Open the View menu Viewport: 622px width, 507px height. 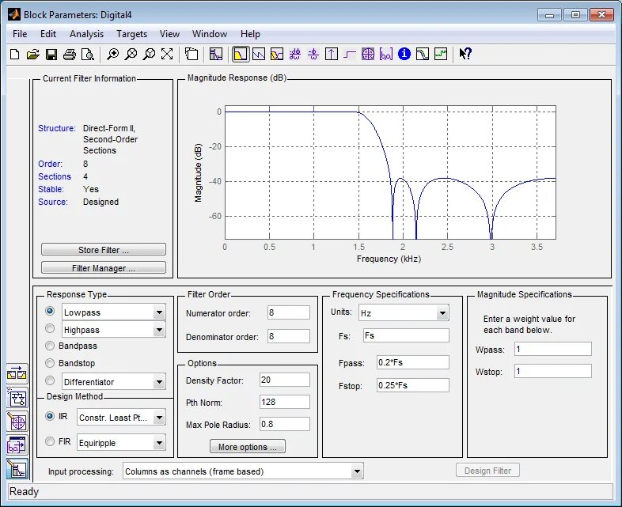pyautogui.click(x=170, y=34)
